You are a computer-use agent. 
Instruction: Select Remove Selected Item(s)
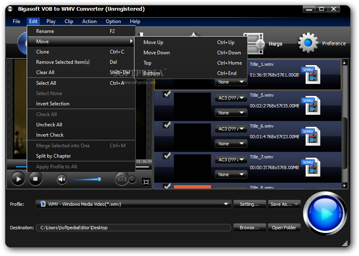[81, 62]
